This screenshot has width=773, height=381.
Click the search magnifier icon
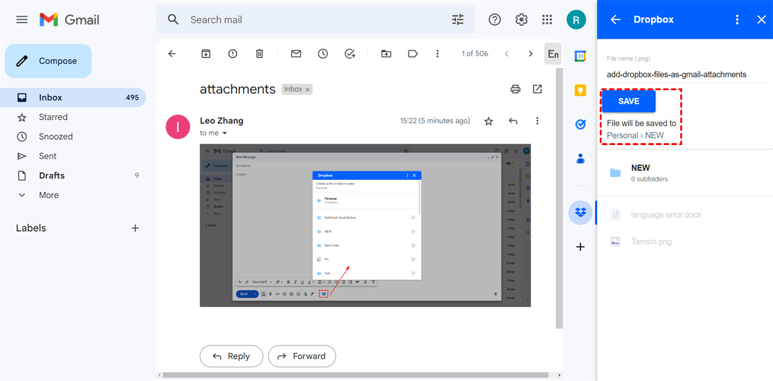pyautogui.click(x=173, y=19)
